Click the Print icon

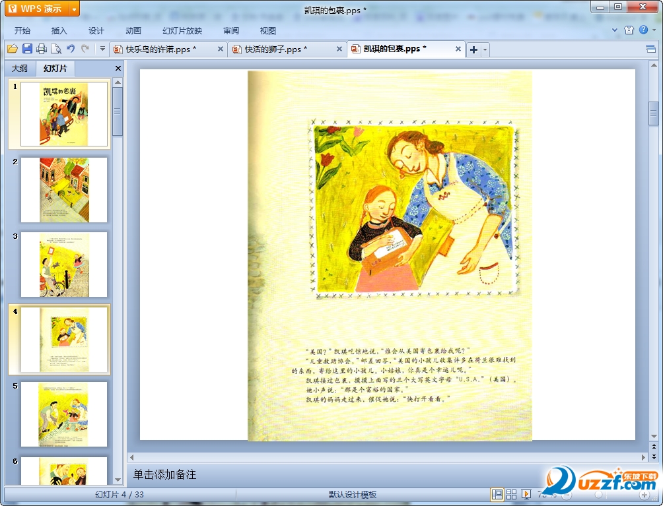tap(42, 49)
